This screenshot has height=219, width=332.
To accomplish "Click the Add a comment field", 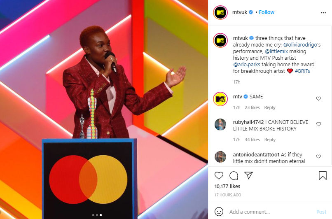I will [x=271, y=212].
